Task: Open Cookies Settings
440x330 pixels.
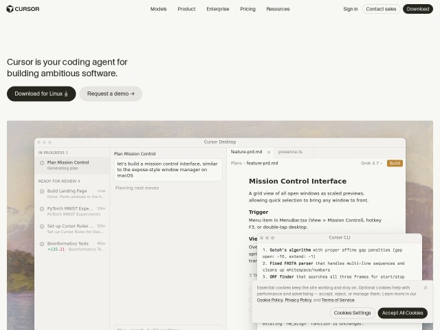Action: (352, 313)
